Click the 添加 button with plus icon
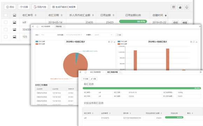The height and width of the screenshot is (126, 203). 10,7
